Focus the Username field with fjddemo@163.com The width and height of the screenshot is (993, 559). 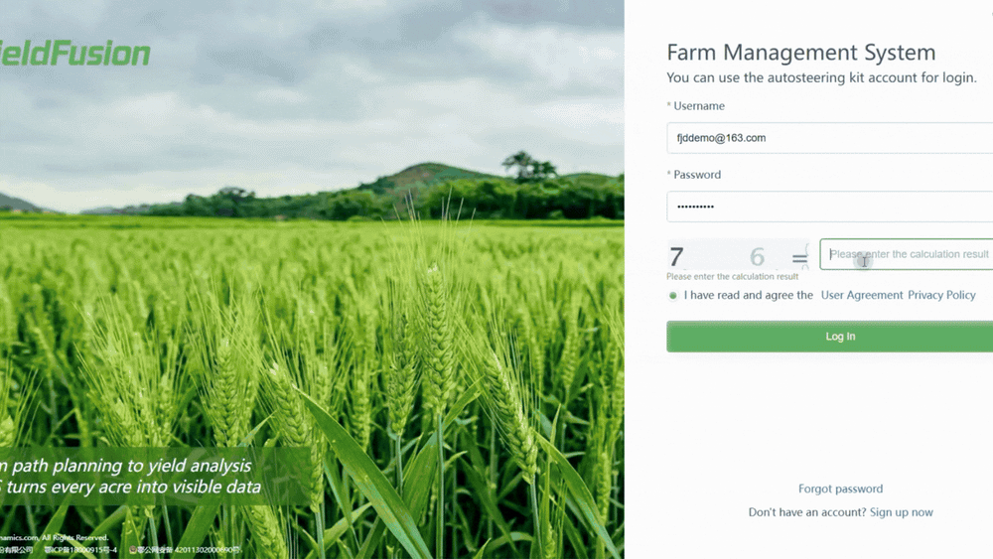pyautogui.click(x=829, y=138)
